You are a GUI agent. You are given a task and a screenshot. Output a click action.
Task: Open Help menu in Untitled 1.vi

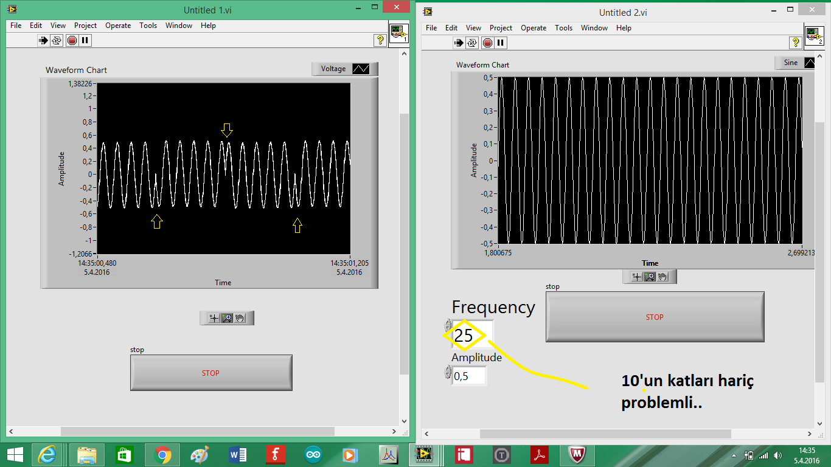click(208, 26)
